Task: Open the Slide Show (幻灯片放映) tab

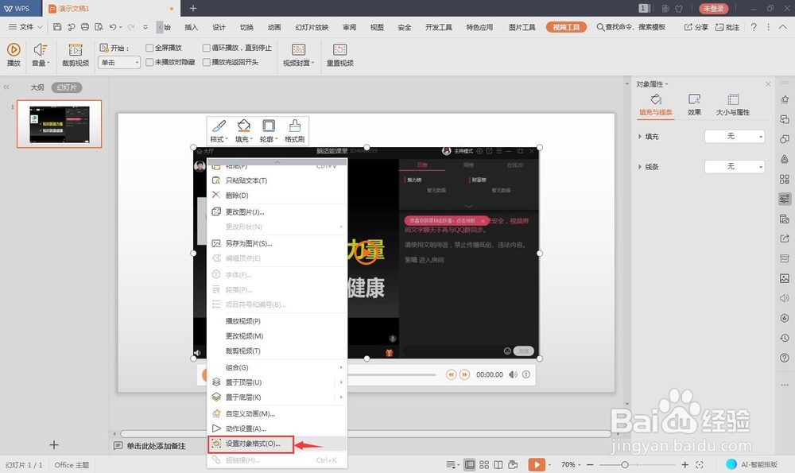Action: (312, 27)
